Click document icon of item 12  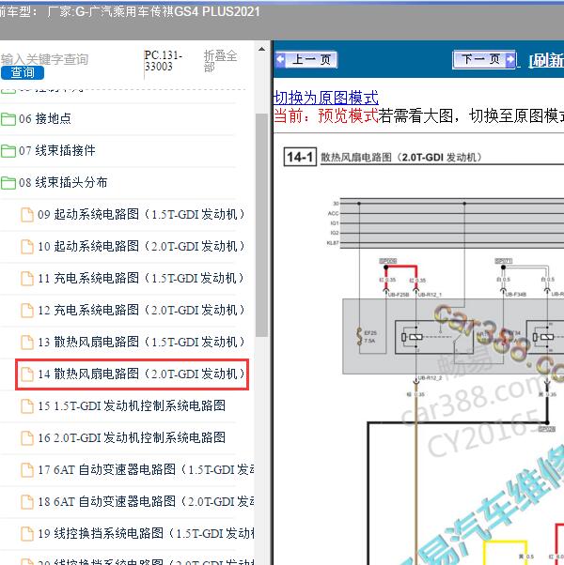[x=27, y=311]
